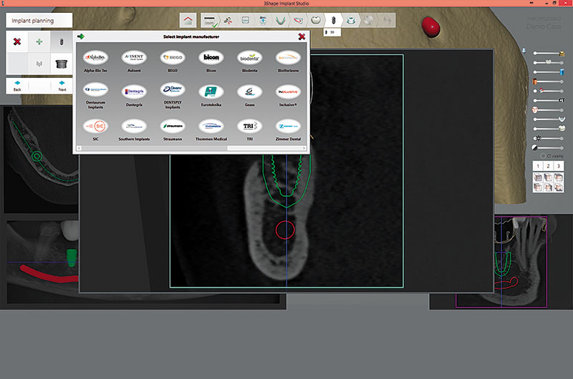Open the axial CT slice view
The height and width of the screenshot is (379, 573).
pos(41,159)
